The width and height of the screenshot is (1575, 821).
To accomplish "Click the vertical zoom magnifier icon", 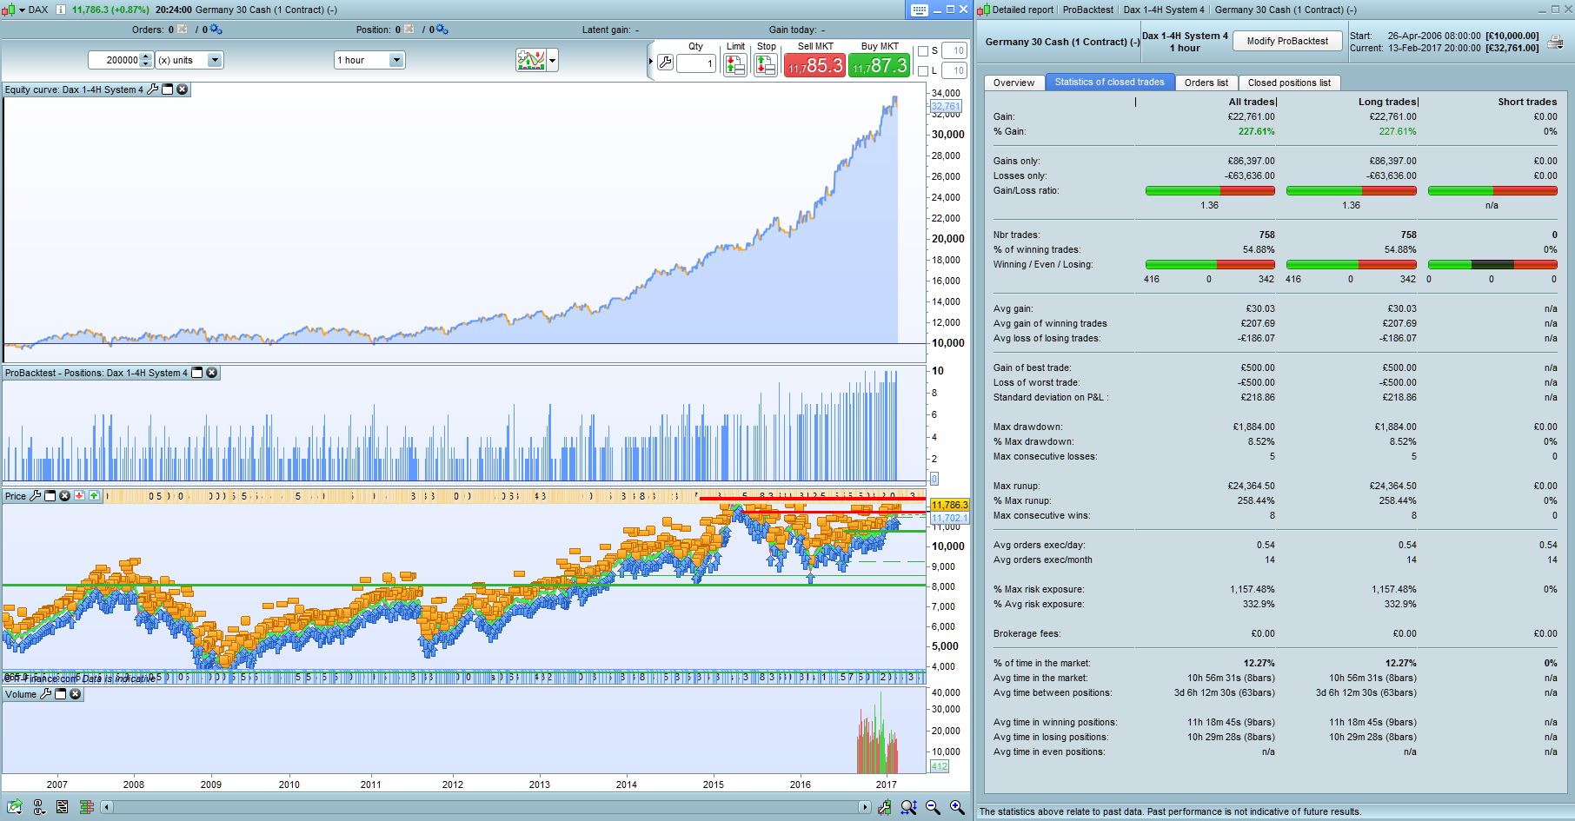I will point(908,807).
